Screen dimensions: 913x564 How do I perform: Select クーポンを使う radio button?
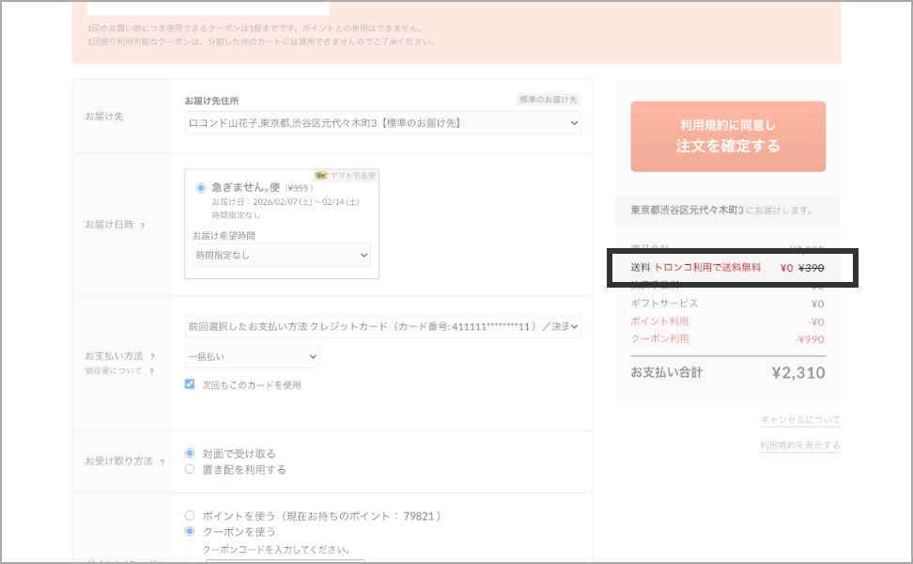tap(190, 532)
